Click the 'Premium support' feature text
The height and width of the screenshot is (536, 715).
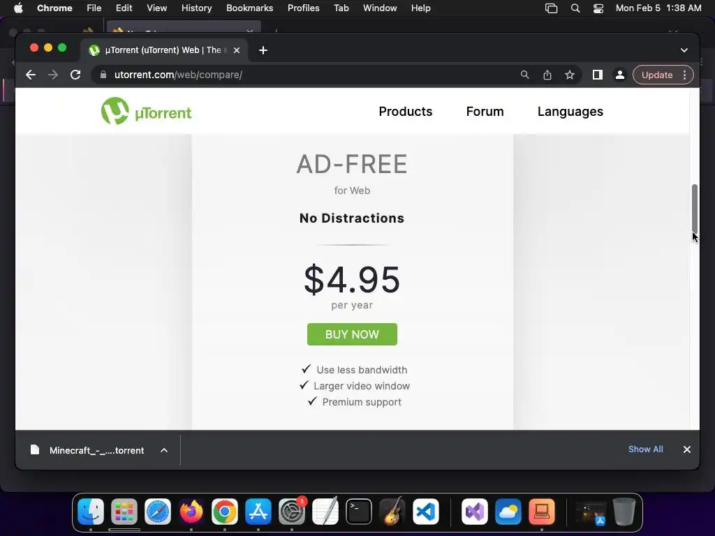(362, 402)
